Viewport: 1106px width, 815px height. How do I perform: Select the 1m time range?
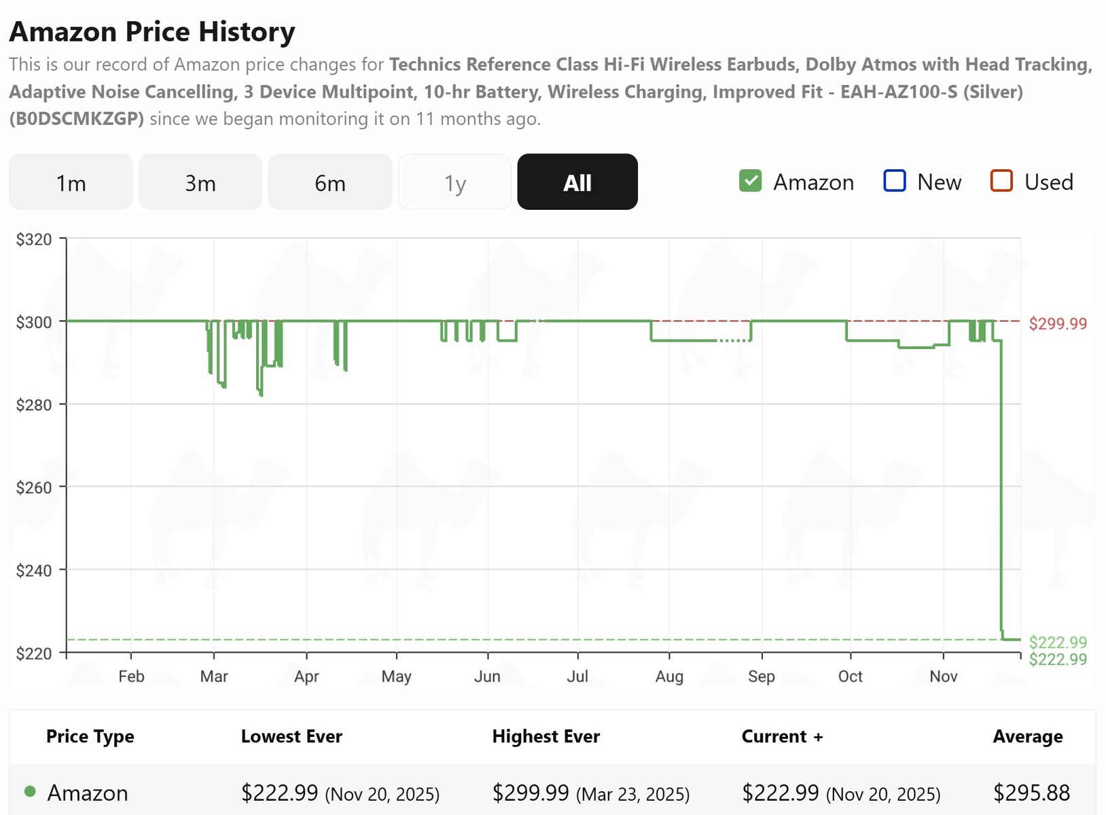(71, 182)
